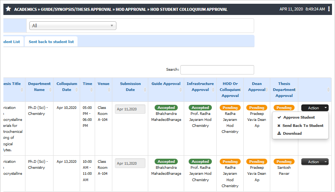Click Guide/Synopsis/Thesis Approval breadcrumb
Viewport: 335px width, 192px height.
[76, 9]
